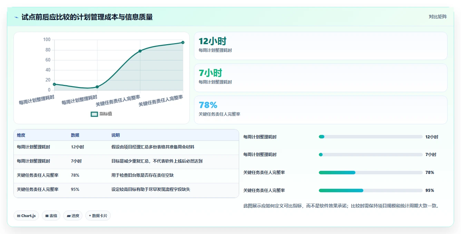The height and width of the screenshot is (234, 461).
Task: Click the 每周计划整理耗时 caption under the 12小时 card
Action: pyautogui.click(x=215, y=50)
